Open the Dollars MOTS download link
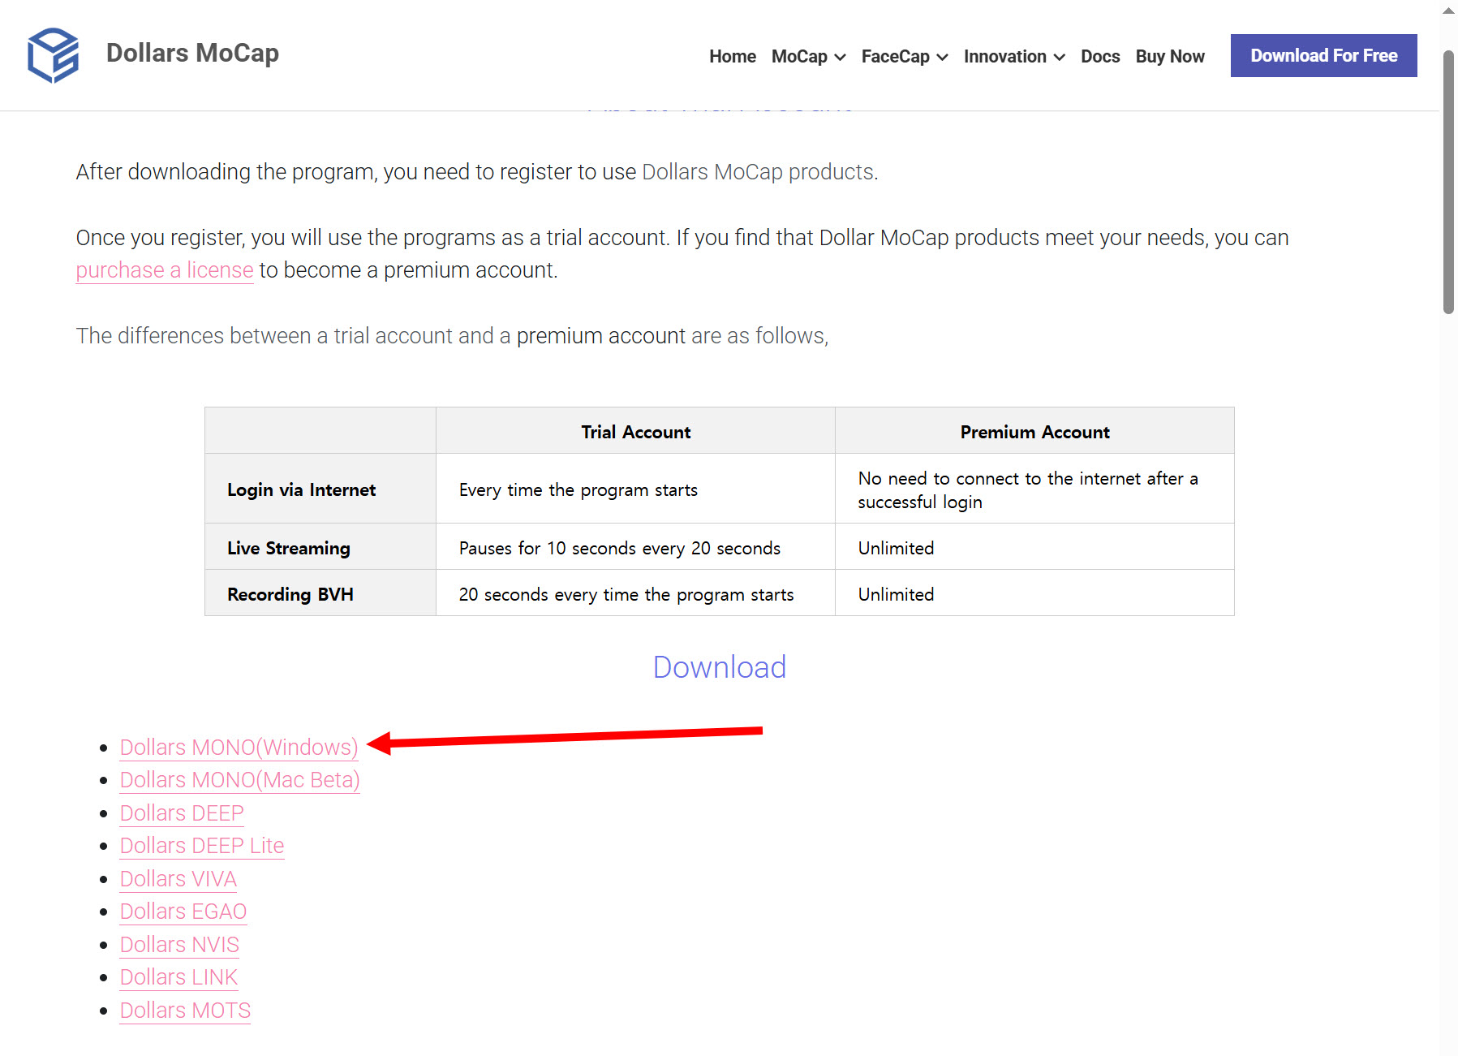Screen dimensions: 1458x1056 (x=185, y=1011)
